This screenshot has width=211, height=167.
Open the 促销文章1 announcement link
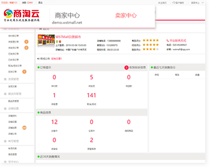click(57, 59)
